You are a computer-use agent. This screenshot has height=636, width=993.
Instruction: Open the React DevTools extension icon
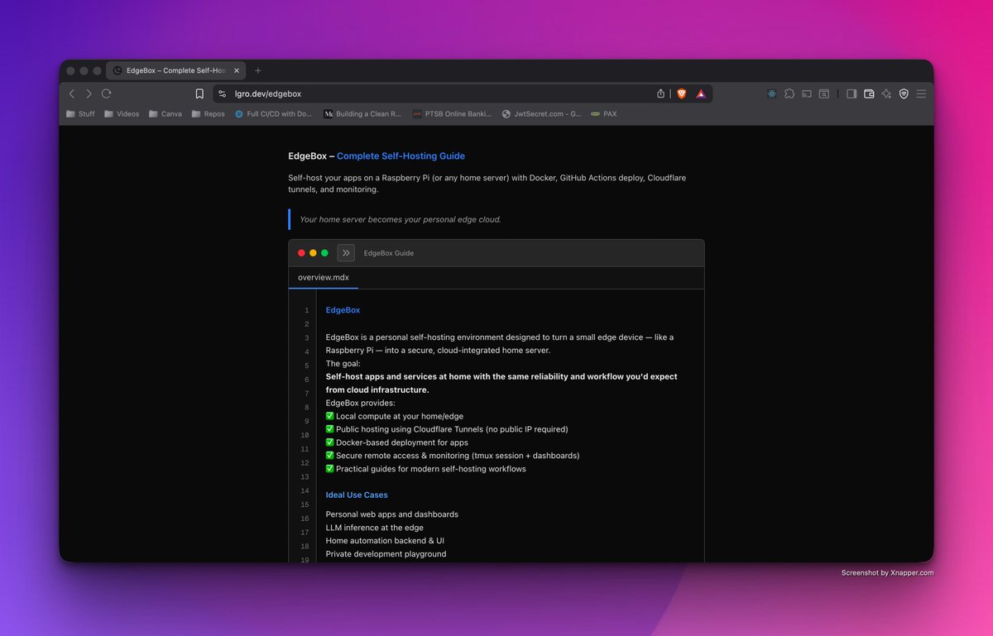771,94
